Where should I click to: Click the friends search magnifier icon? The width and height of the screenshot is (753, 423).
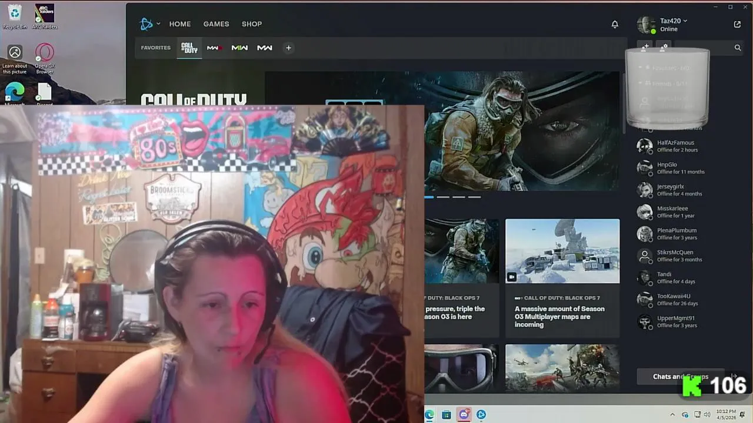[738, 48]
